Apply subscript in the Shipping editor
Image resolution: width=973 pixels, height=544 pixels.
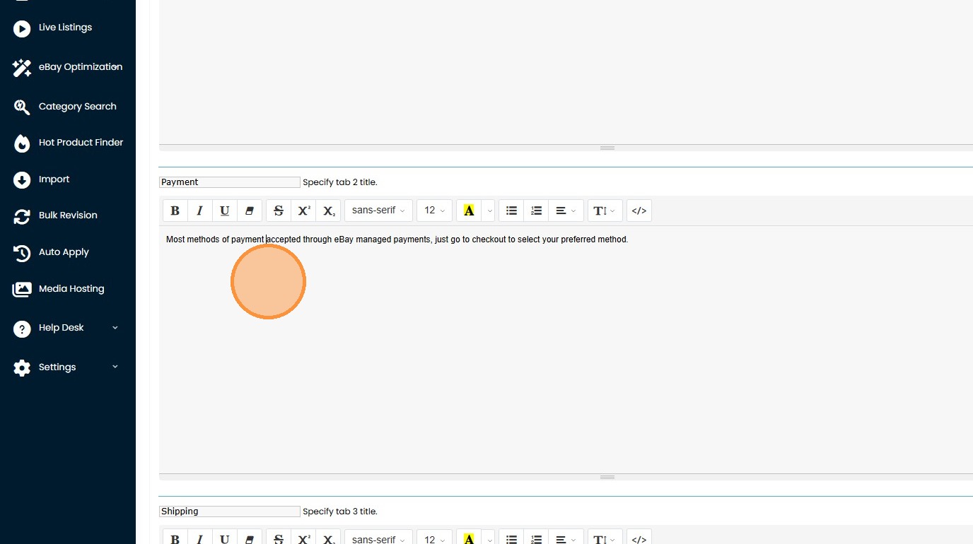pos(329,539)
